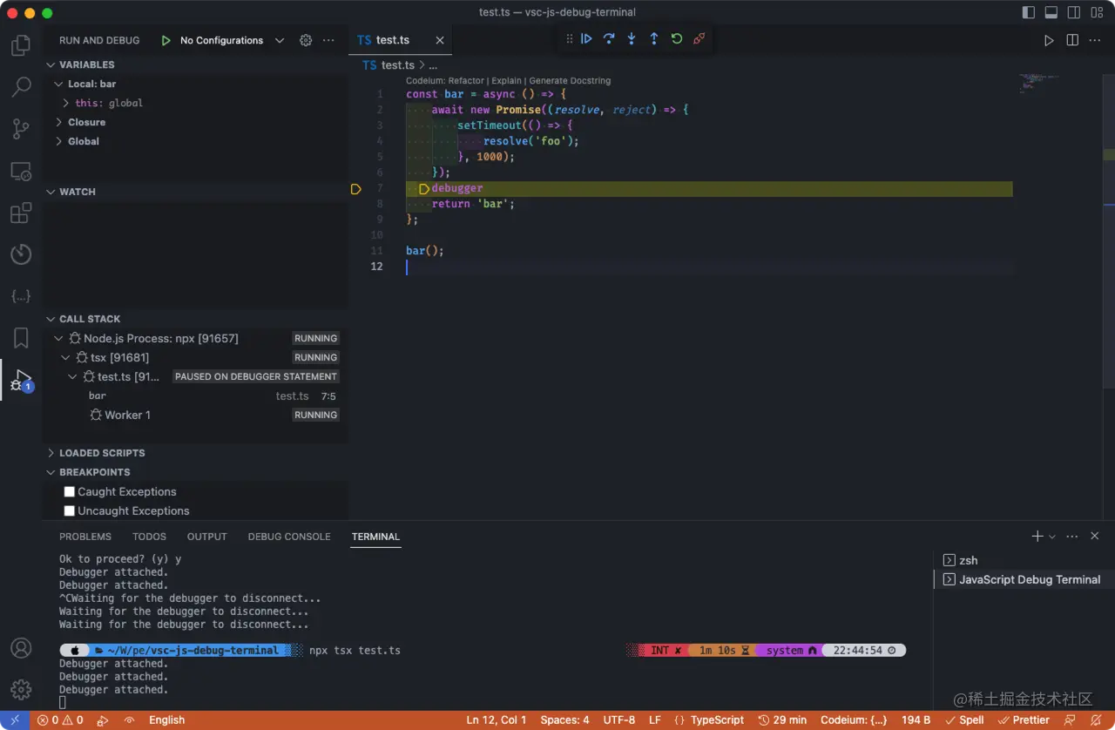Open new terminal profile dropdown arrow
Screen dimensions: 1115x730
tap(1052, 537)
